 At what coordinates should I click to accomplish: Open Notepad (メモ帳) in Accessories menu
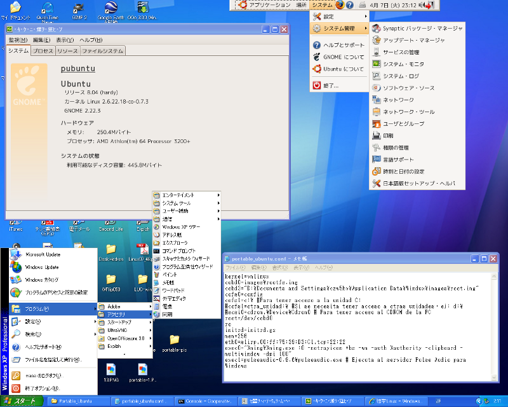tap(187, 283)
